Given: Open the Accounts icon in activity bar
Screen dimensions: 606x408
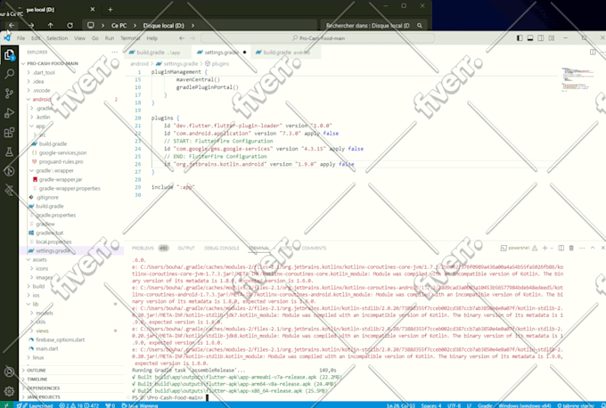Looking at the screenshot, I should (9, 371).
